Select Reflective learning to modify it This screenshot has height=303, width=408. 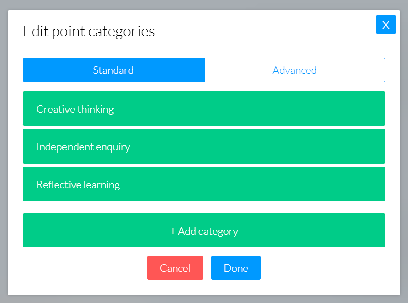[203, 184]
